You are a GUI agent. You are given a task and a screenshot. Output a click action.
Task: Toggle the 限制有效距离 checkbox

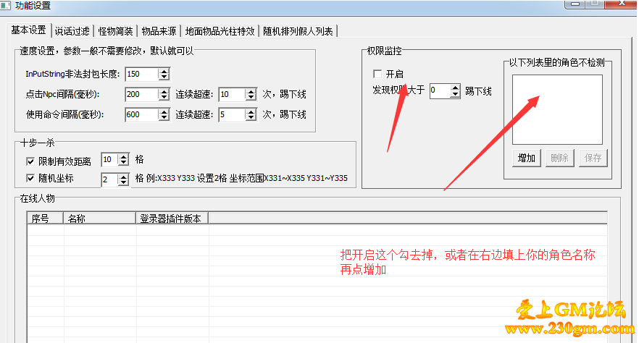[30, 161]
